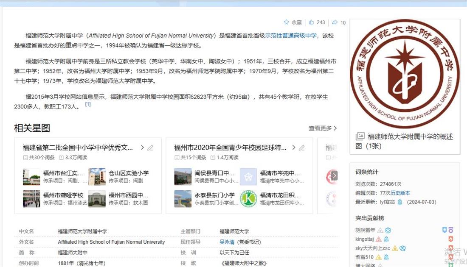Click the large school emblem image

pos(405,74)
